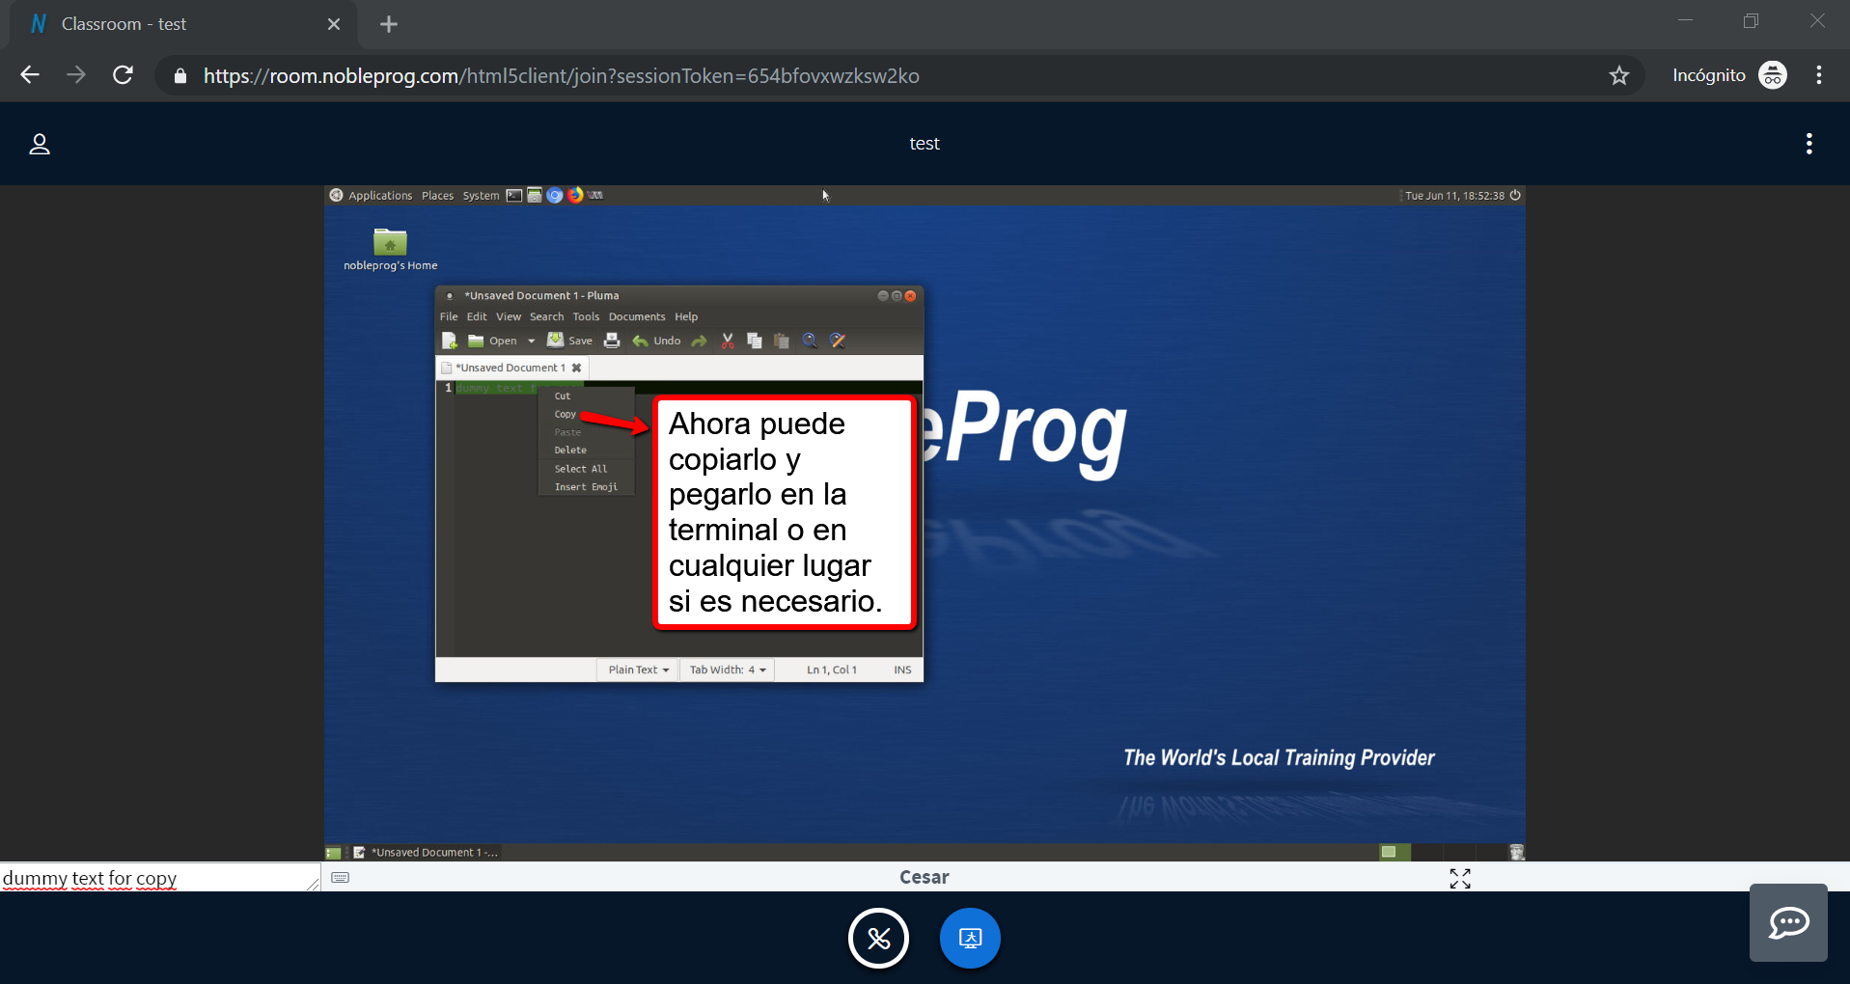Open the chat bubble panel
Image resolution: width=1850 pixels, height=984 pixels.
coord(1788,923)
